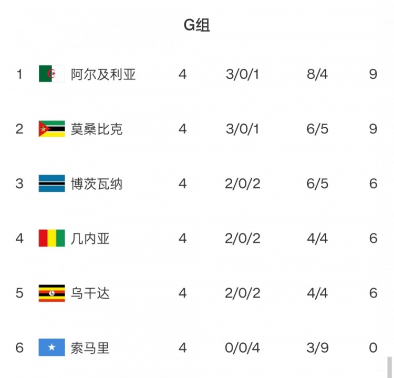Image resolution: width=394 pixels, height=378 pixels.
Task: Open team 莫桑比克 from the standings
Action: coord(97,129)
